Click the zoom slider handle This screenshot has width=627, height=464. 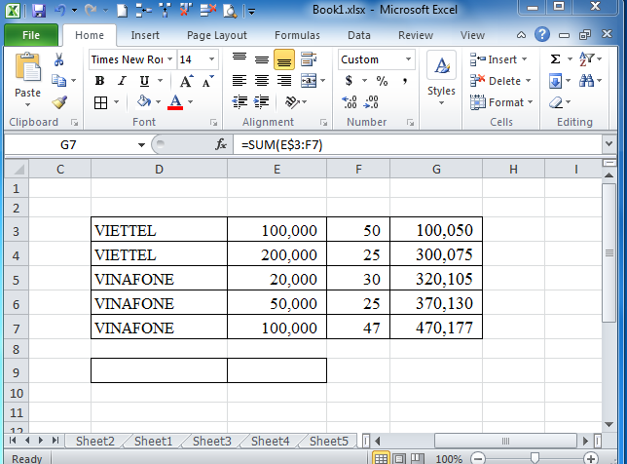click(x=535, y=457)
